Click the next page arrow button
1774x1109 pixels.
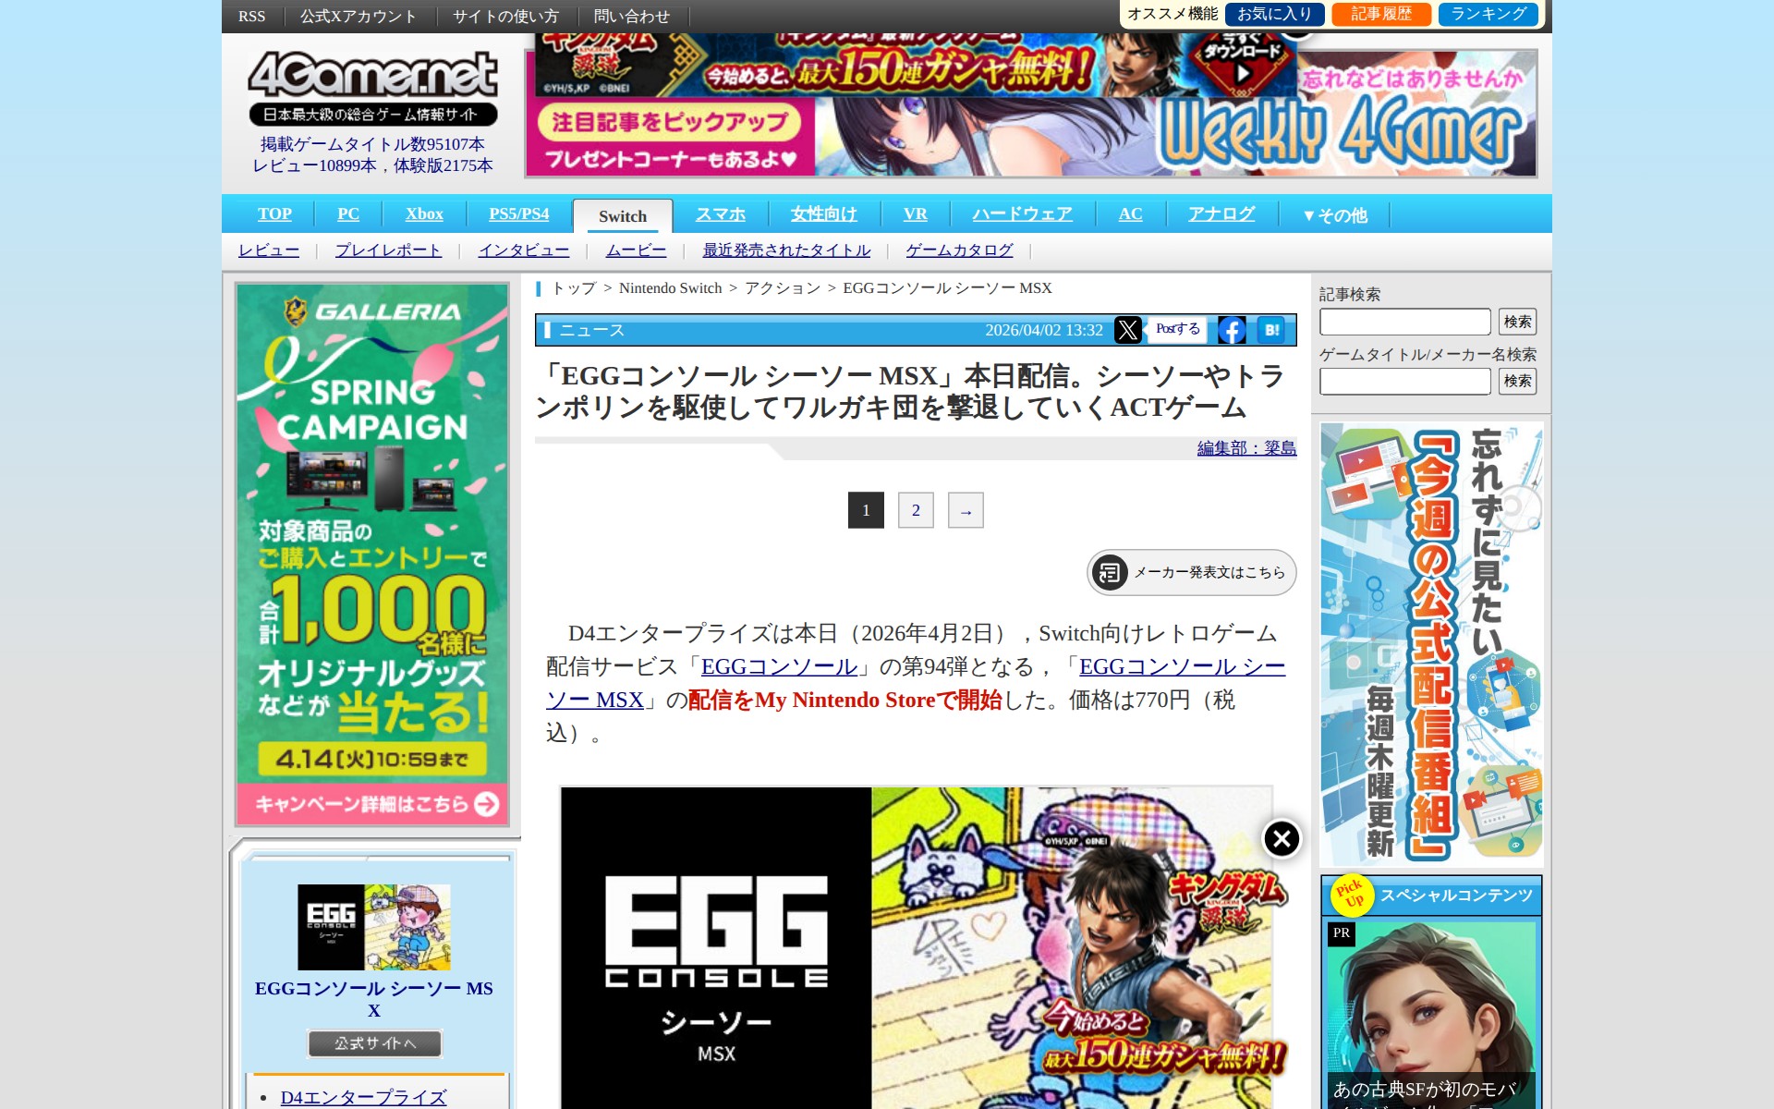tap(966, 510)
